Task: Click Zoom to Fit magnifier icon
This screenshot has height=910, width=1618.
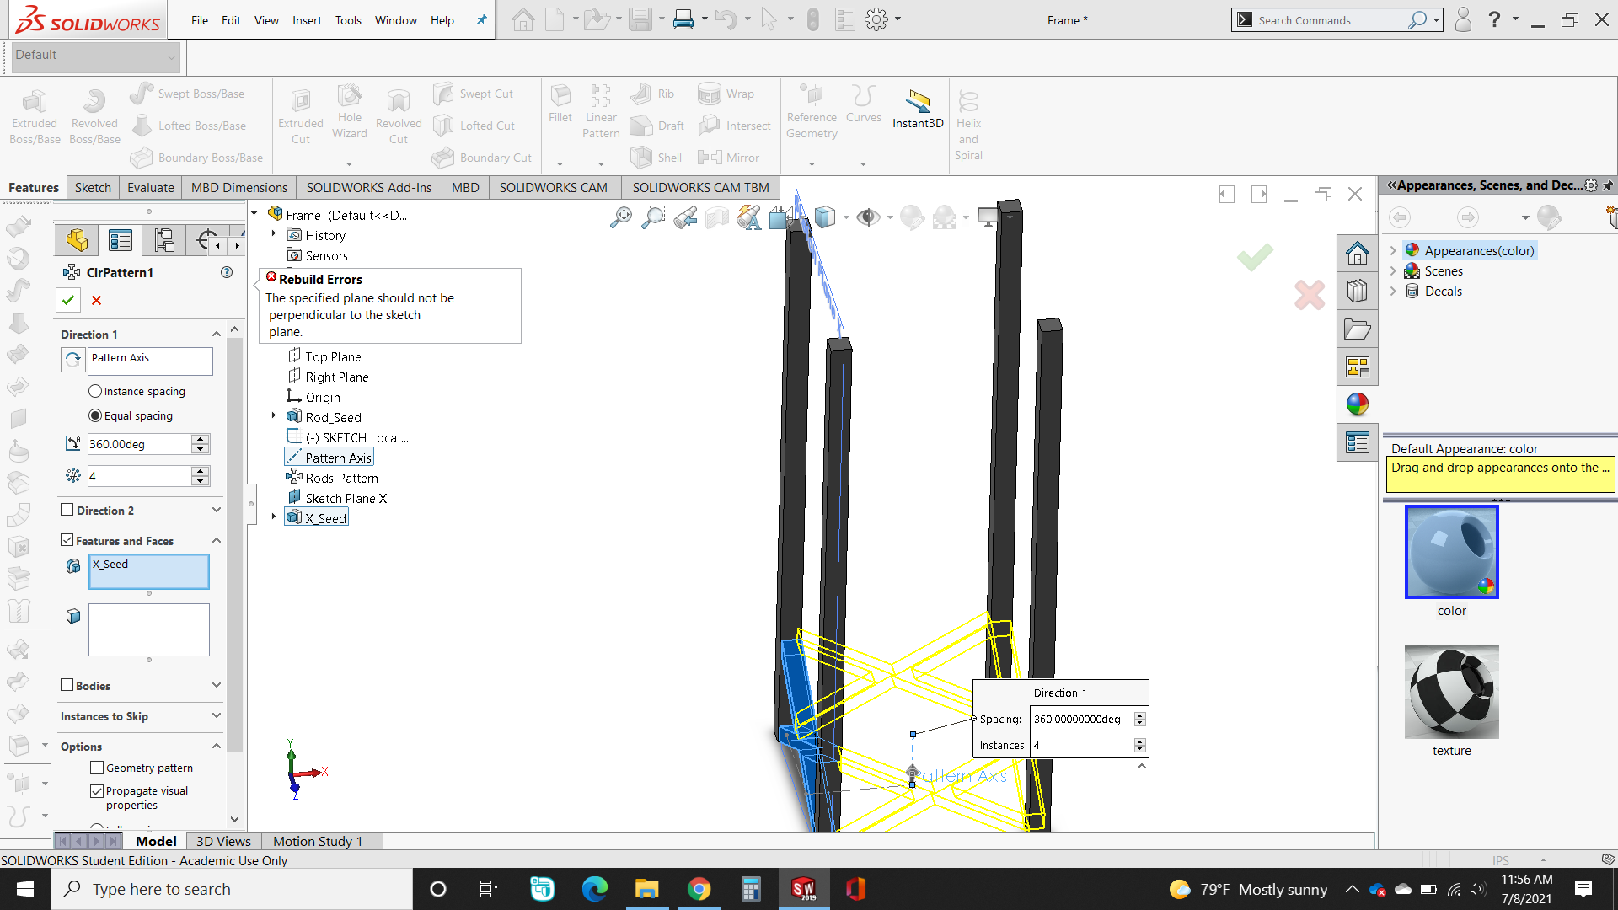Action: (621, 217)
